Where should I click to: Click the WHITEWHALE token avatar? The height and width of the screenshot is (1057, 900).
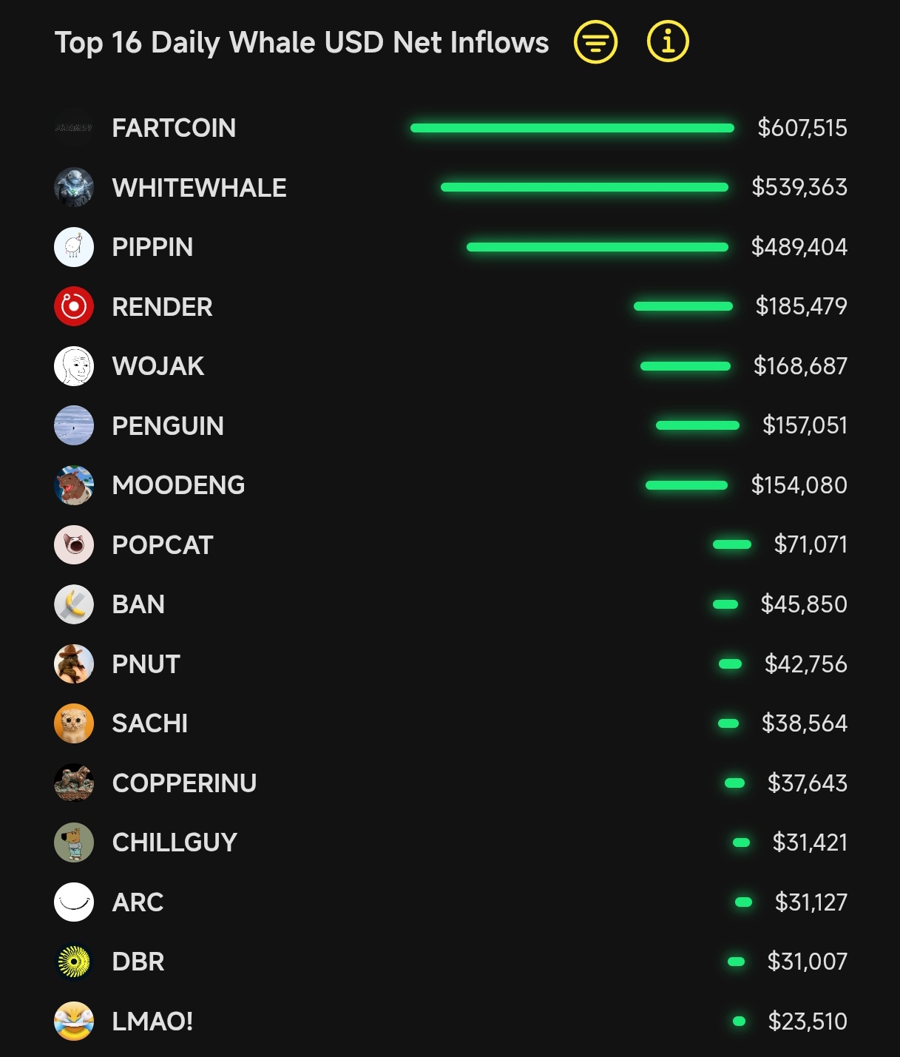pos(74,187)
